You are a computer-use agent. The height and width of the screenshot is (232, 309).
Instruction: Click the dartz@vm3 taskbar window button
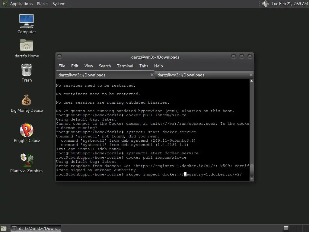[36, 228]
